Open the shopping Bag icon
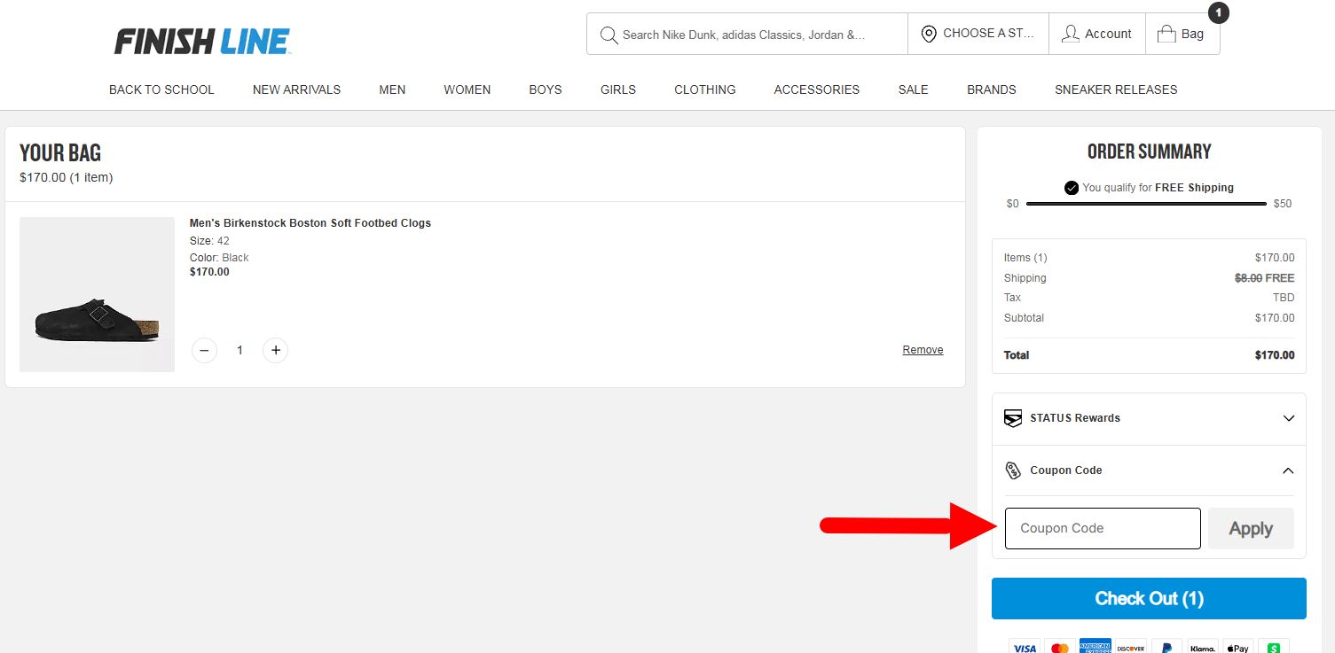The width and height of the screenshot is (1335, 653). (x=1166, y=34)
